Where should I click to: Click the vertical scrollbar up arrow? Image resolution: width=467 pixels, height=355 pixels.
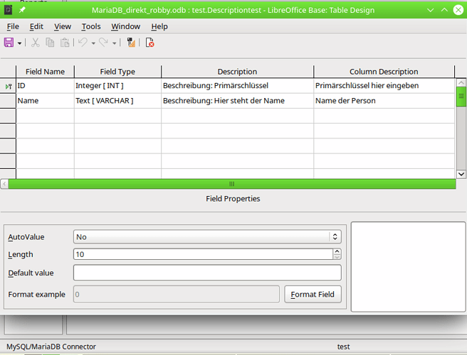click(x=461, y=82)
